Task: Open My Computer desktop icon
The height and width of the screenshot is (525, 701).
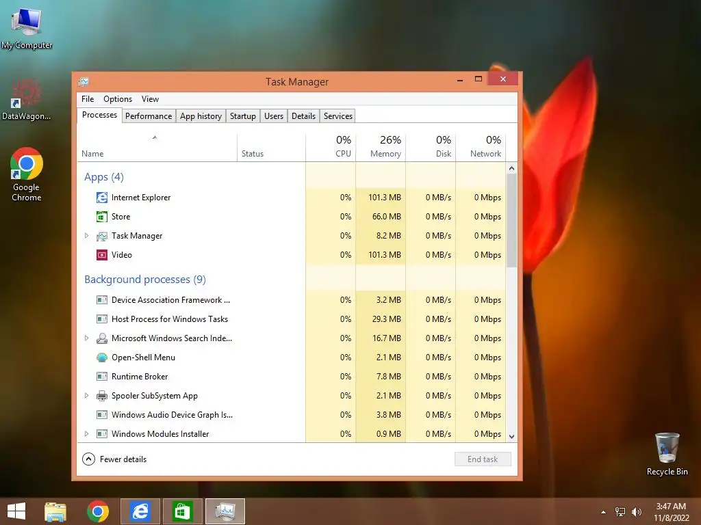Action: (27, 27)
